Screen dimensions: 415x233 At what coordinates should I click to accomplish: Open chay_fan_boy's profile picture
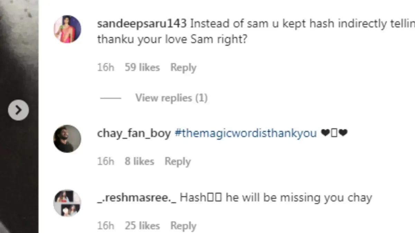(67, 138)
